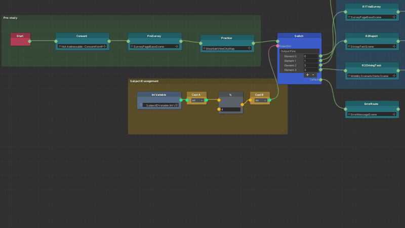Open object picker for ErrorRoute scene field
405x228 pixels.
394,114
